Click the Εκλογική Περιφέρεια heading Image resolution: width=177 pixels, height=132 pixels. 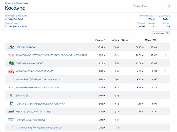pos(17,3)
